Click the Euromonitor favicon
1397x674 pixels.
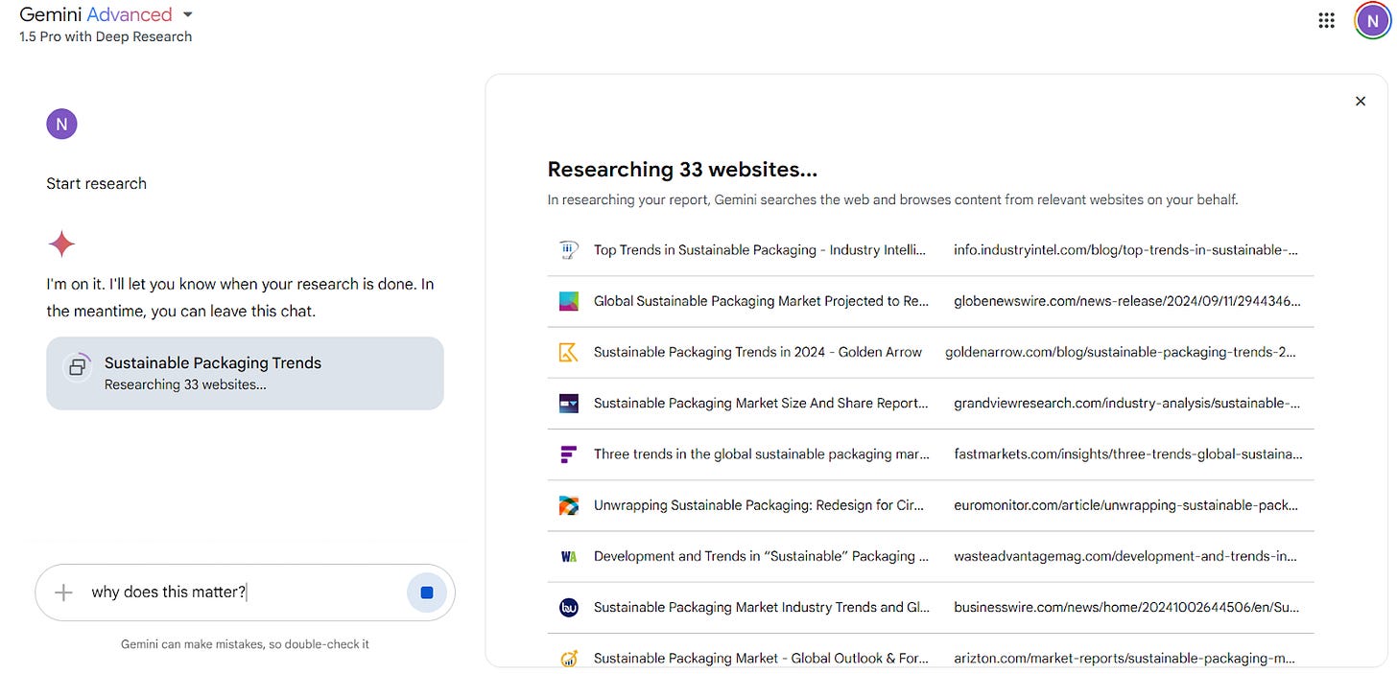coord(569,504)
